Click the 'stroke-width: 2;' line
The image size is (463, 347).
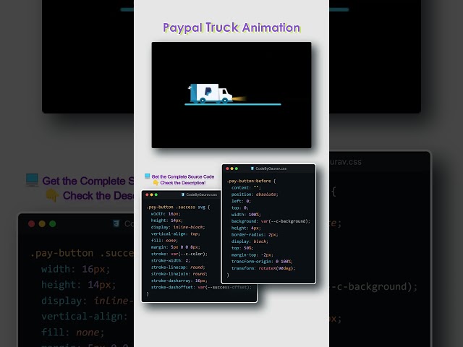tap(171, 260)
